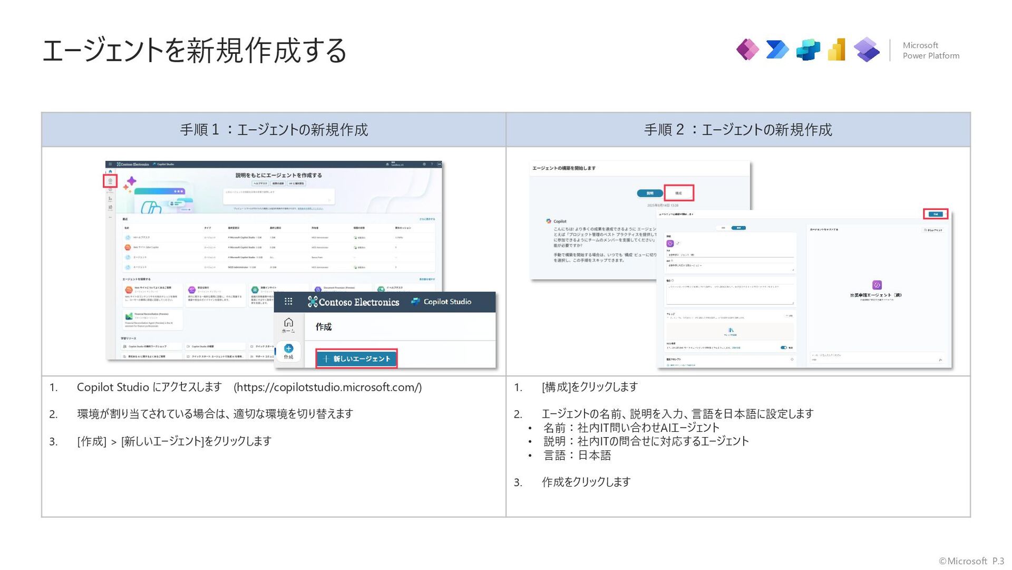Click the purple agent avatar icon in test pane
This screenshot has width=1012, height=570.
pyautogui.click(x=877, y=285)
